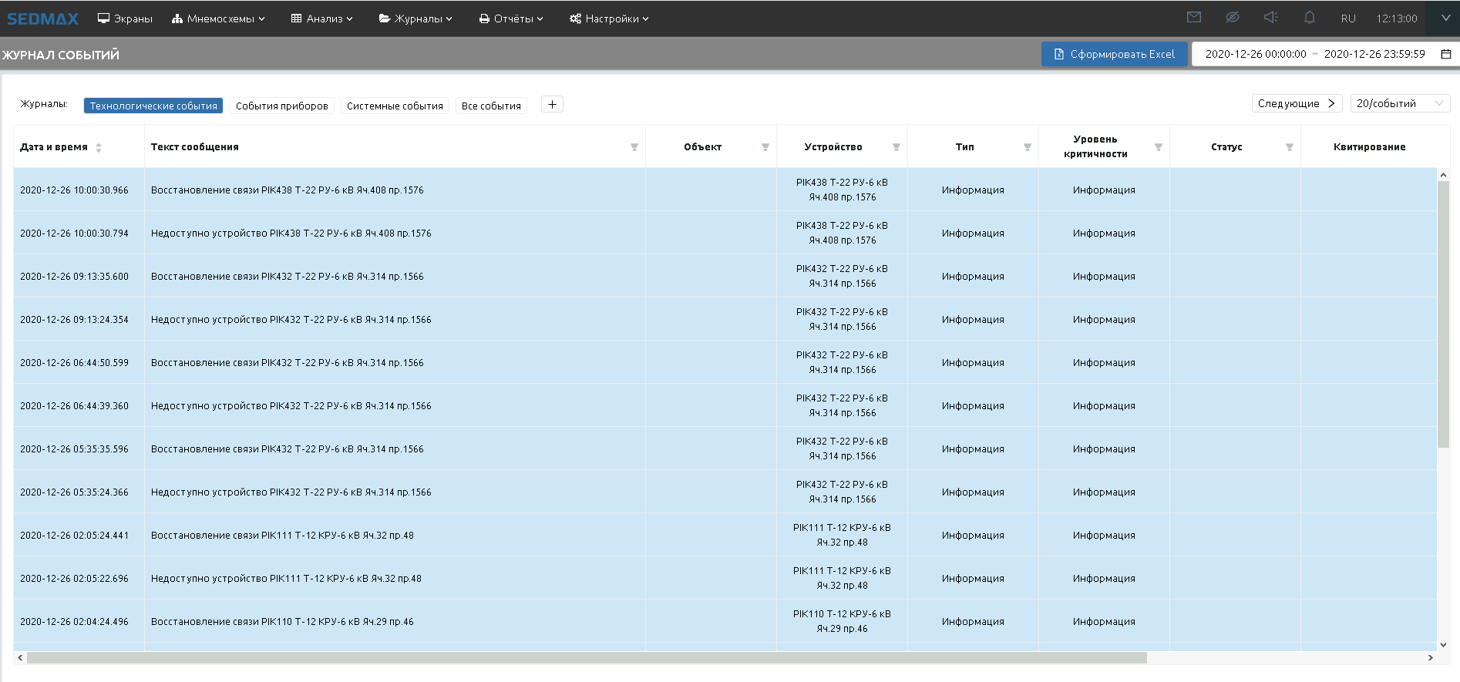
Task: Click Сформировать Excel button
Action: [1114, 54]
